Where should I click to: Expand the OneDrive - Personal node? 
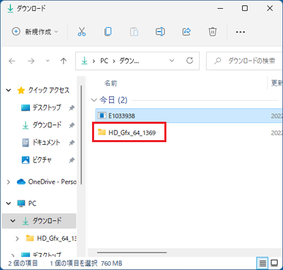8,182
